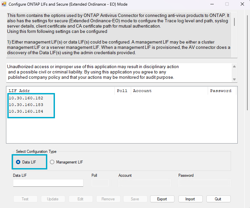Click the description text scrollbar thumb
Screen dimensions: 250x208
tap(235, 22)
